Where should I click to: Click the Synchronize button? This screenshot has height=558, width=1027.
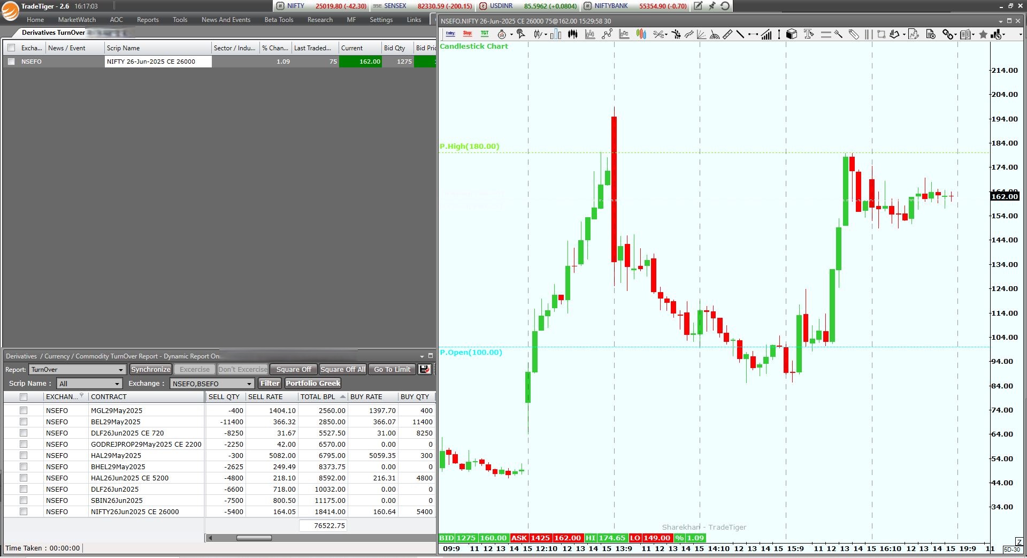click(151, 369)
